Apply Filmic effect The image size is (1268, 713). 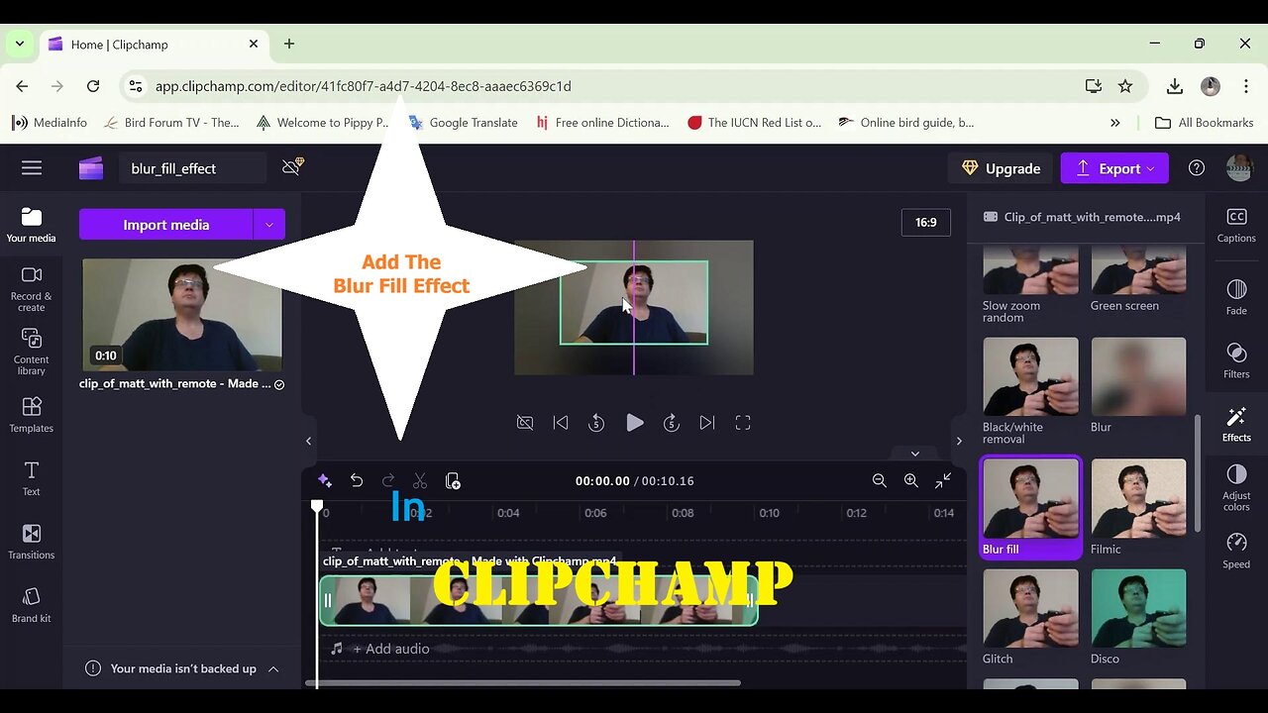[1138, 507]
